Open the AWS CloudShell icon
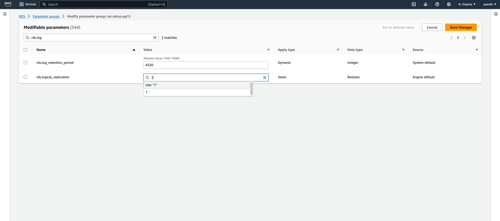The height and width of the screenshot is (221, 500). click(414, 4)
